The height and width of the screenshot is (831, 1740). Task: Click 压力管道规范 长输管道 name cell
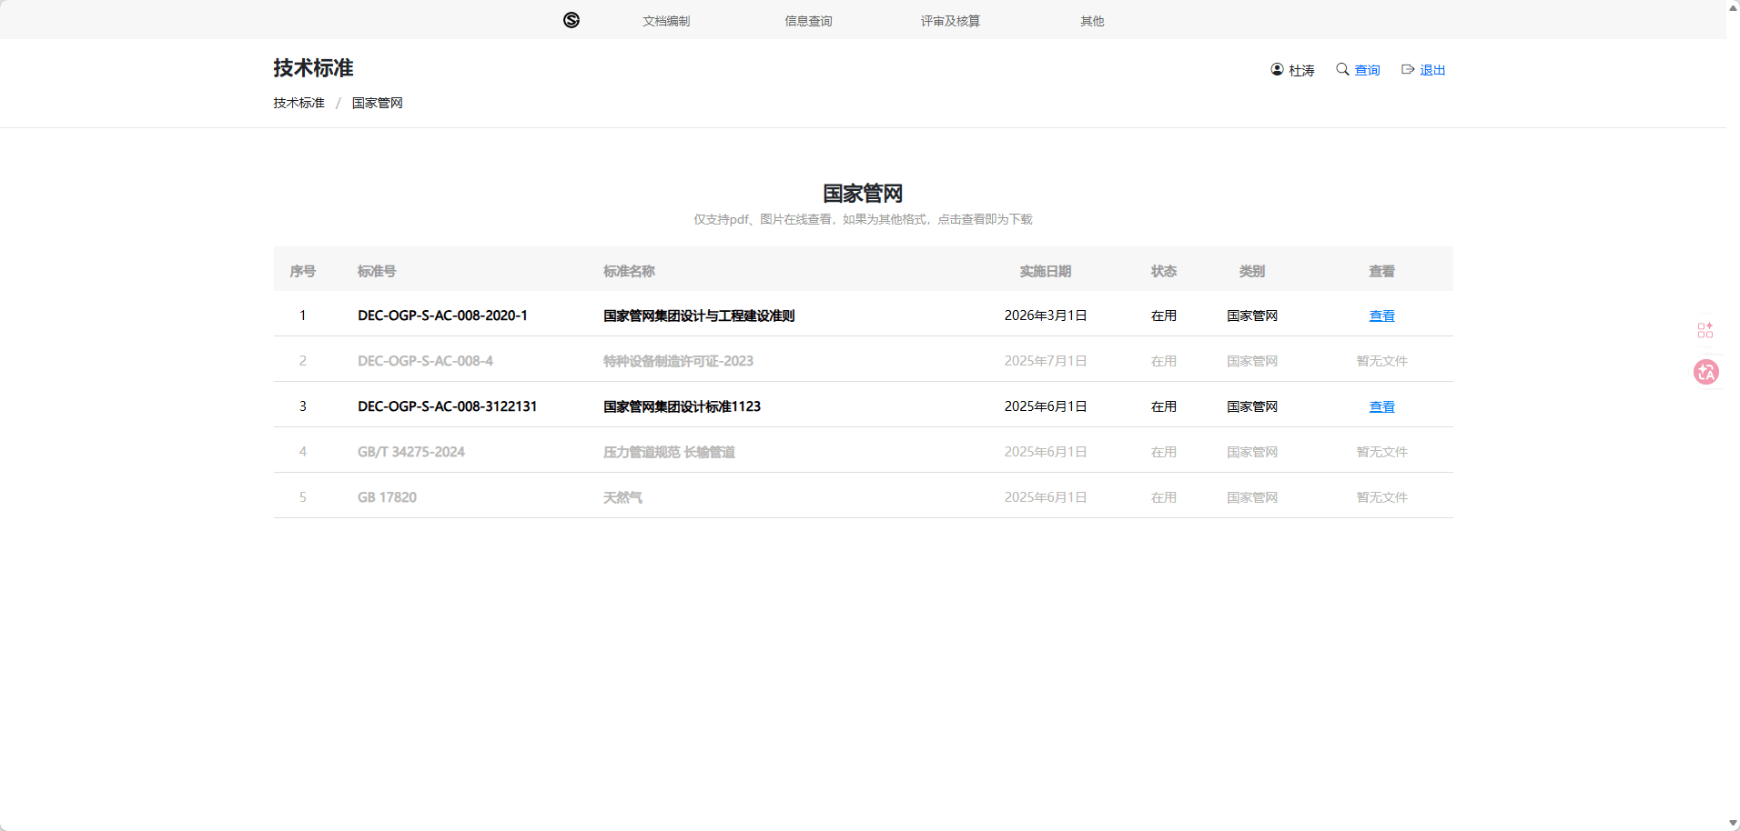click(669, 452)
